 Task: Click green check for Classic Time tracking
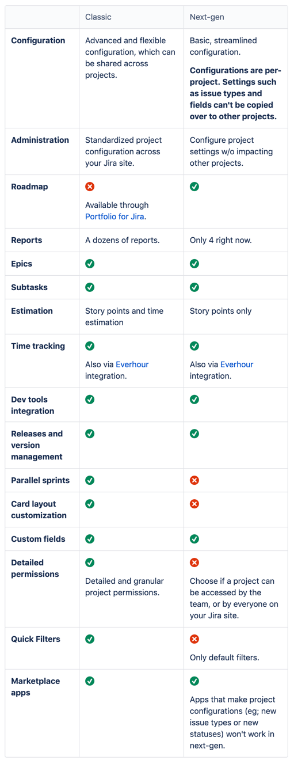(90, 346)
